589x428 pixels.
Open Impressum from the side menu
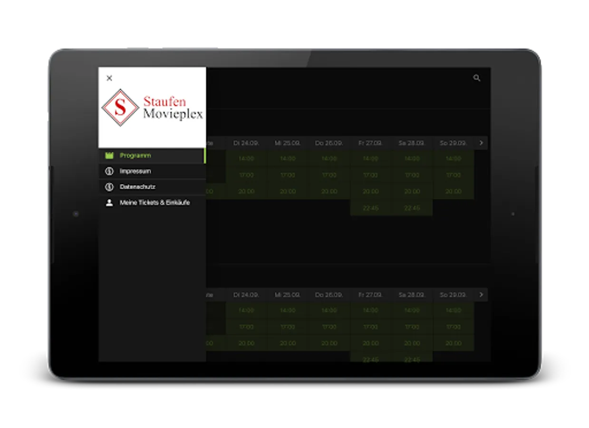[x=152, y=171]
